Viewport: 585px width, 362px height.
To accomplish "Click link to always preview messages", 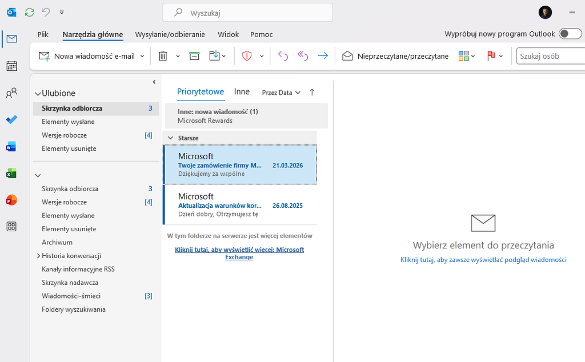I will (483, 259).
